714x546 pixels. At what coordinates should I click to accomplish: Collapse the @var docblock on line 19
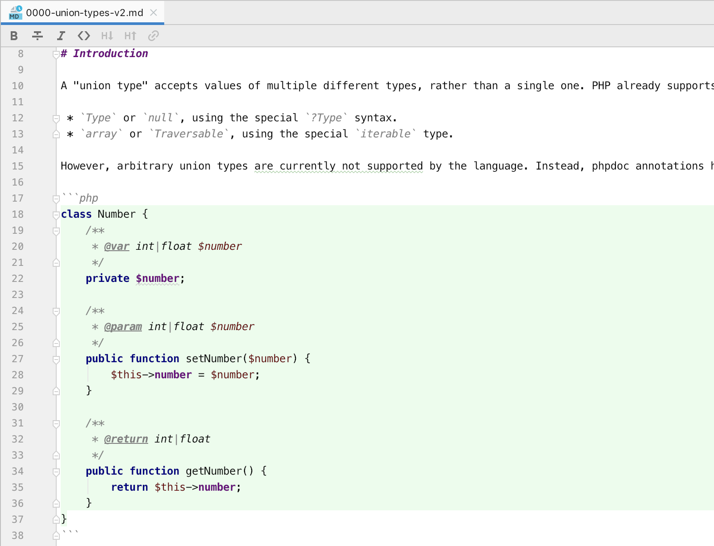click(x=56, y=231)
